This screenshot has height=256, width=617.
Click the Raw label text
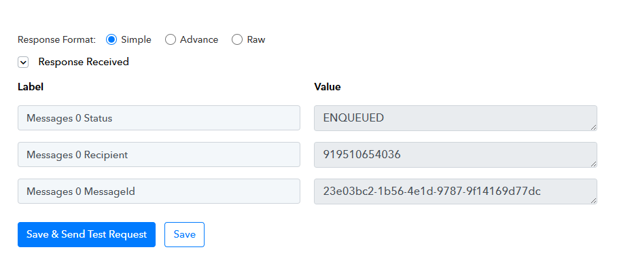tap(256, 39)
